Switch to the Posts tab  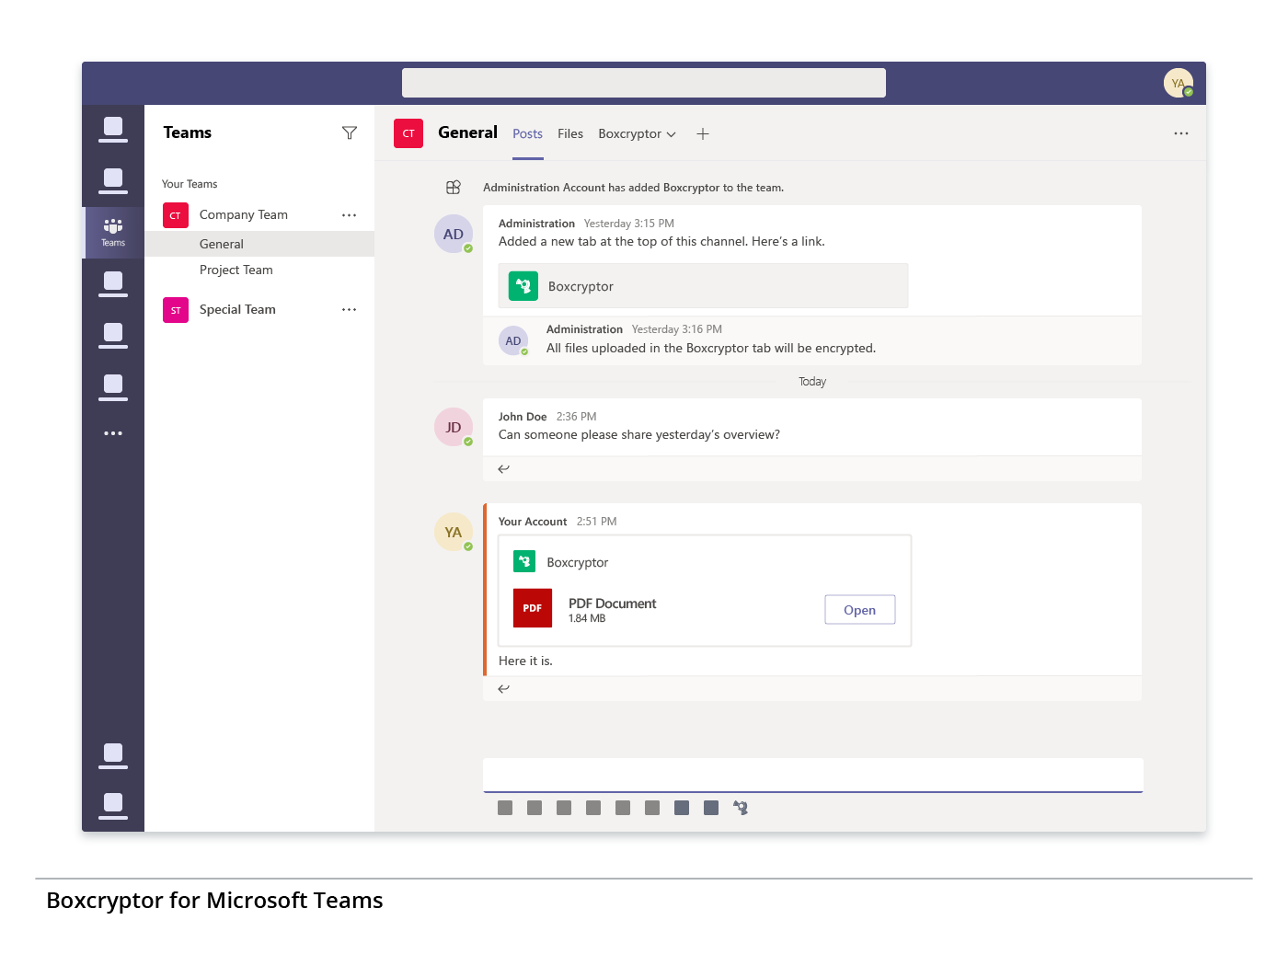(527, 134)
